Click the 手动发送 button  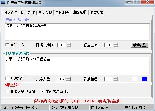point(140,45)
